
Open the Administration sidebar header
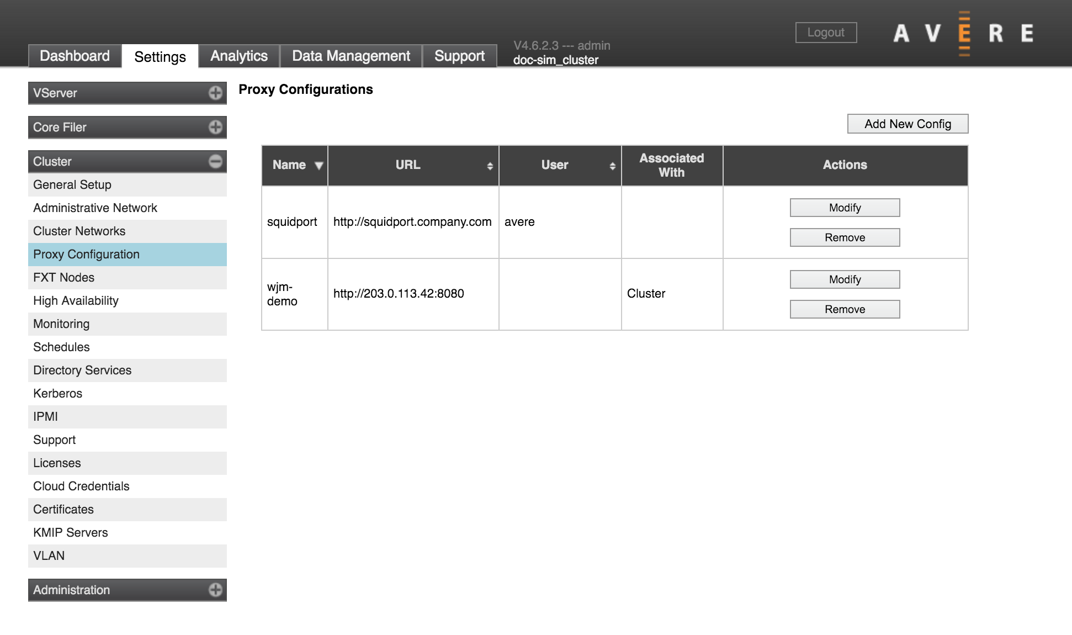[x=128, y=590]
